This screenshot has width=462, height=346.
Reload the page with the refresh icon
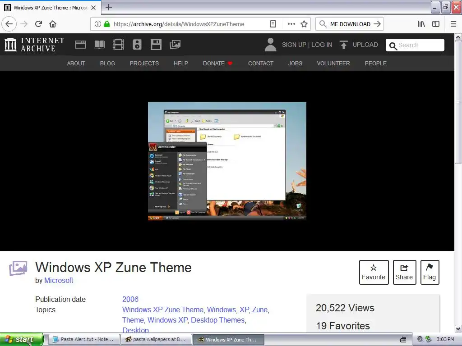[39, 24]
